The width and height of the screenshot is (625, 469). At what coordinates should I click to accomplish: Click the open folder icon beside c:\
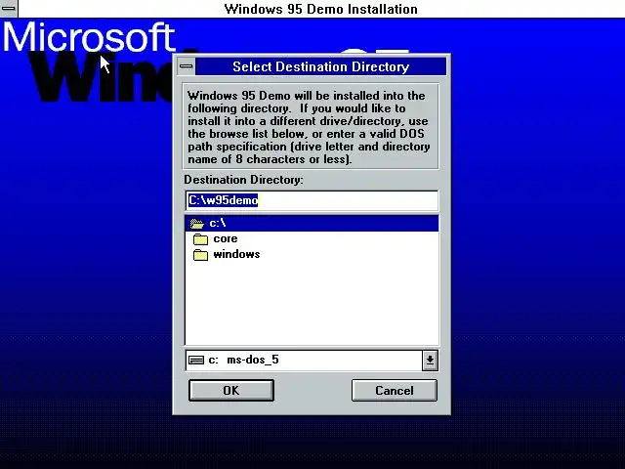[197, 224]
